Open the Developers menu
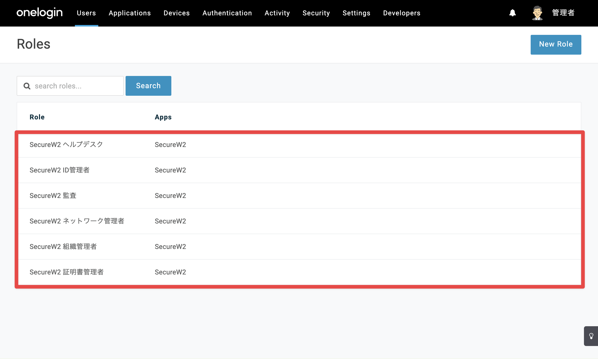The width and height of the screenshot is (598, 359). pyautogui.click(x=402, y=13)
